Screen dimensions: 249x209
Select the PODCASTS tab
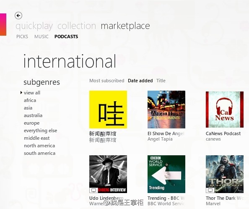(66, 37)
